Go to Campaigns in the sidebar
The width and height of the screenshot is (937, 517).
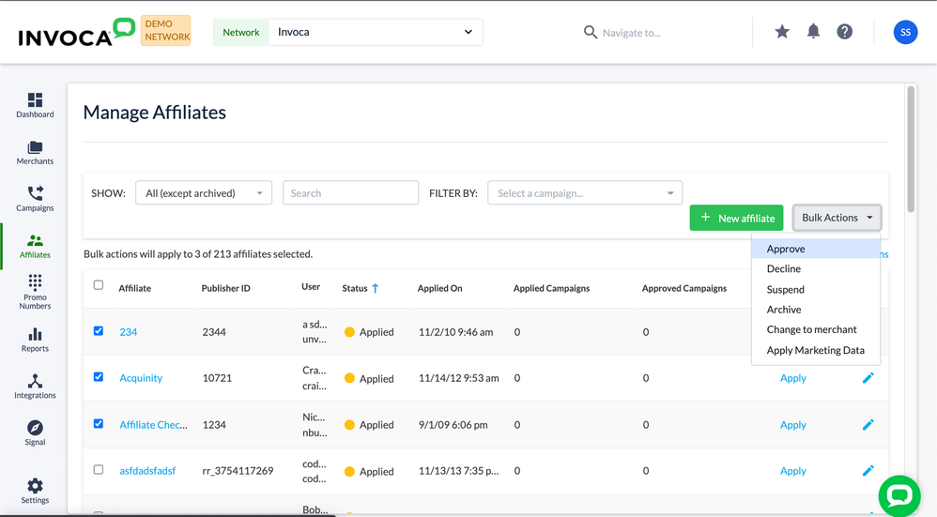click(x=35, y=198)
